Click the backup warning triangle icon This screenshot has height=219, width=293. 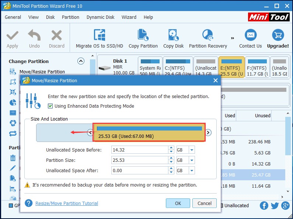27,185
